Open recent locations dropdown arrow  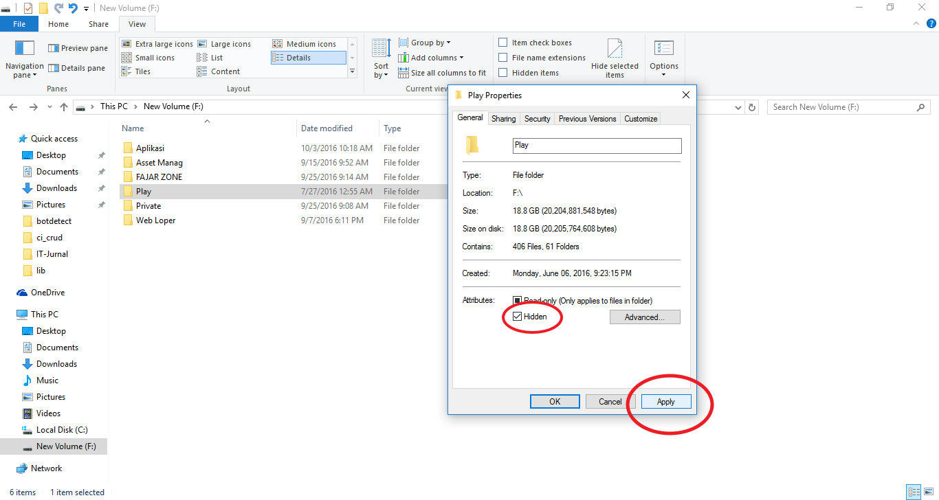pos(49,107)
